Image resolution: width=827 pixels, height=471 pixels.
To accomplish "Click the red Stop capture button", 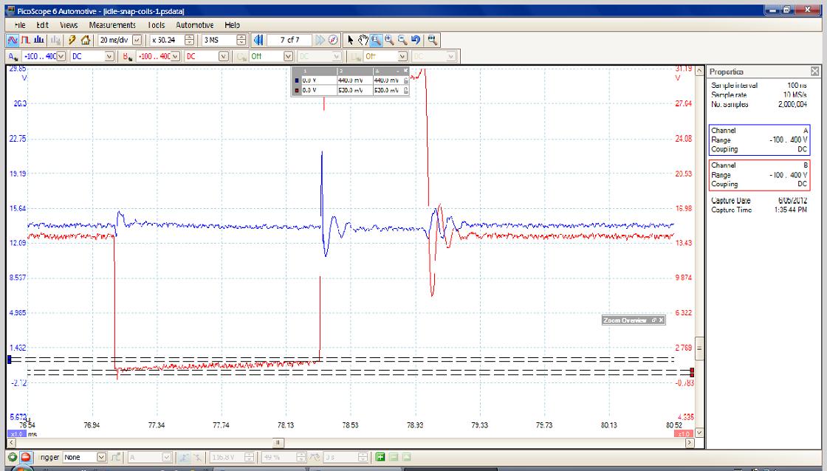I will click(x=25, y=457).
